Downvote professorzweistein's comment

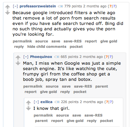tap(8, 12)
